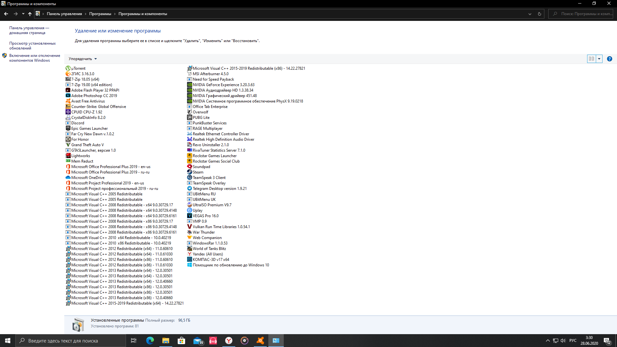Click the Rockstar Games Launcher icon
Image resolution: width=617 pixels, height=347 pixels.
pyautogui.click(x=189, y=156)
